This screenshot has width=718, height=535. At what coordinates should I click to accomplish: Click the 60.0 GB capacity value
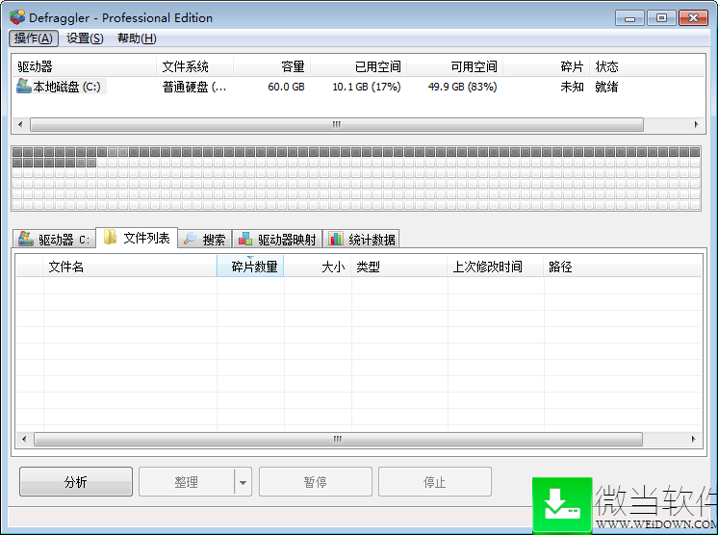tap(286, 87)
